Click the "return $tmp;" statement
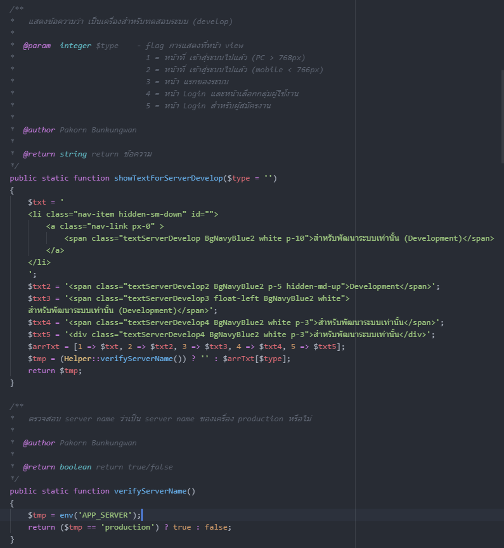This screenshot has height=548, width=504. tap(55, 371)
